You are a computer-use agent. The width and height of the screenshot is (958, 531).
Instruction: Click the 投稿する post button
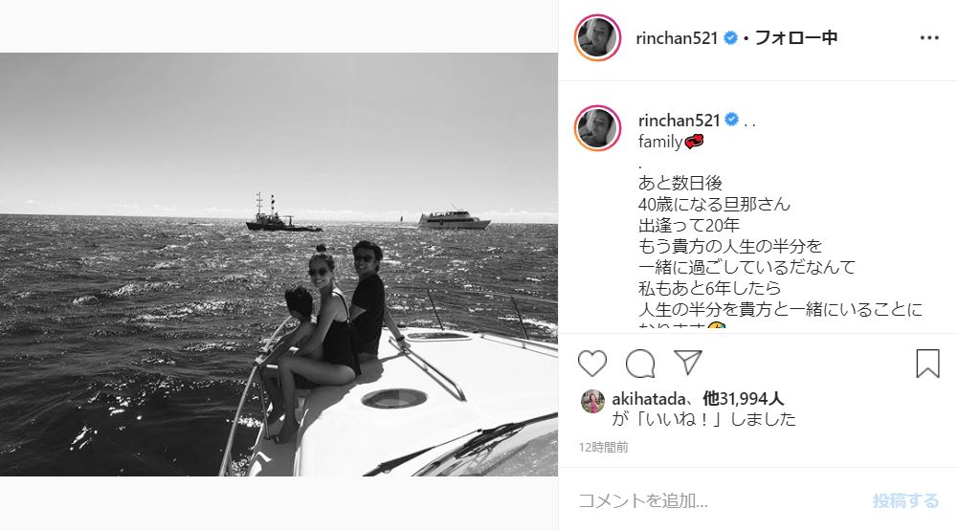pos(905,501)
